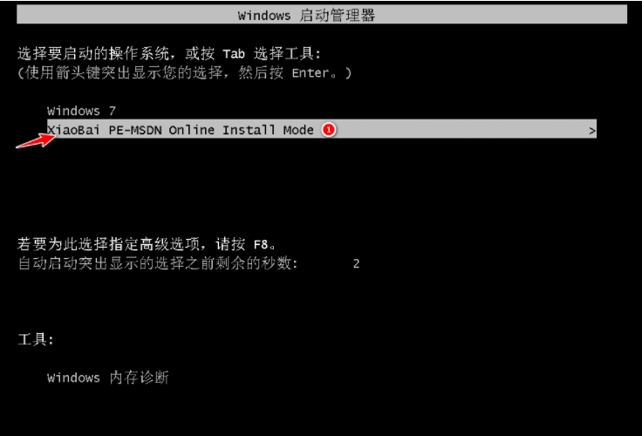Click the > chevron on highlighted entry
The height and width of the screenshot is (436, 642).
(x=592, y=131)
